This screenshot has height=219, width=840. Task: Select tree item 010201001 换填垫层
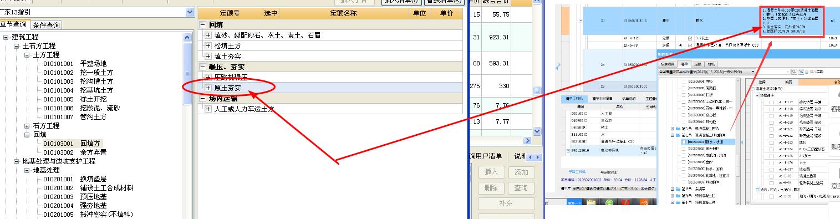75,179
